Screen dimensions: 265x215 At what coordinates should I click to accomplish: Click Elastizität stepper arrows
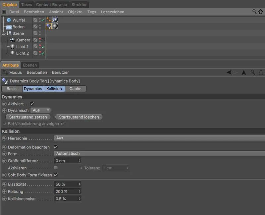(79, 184)
